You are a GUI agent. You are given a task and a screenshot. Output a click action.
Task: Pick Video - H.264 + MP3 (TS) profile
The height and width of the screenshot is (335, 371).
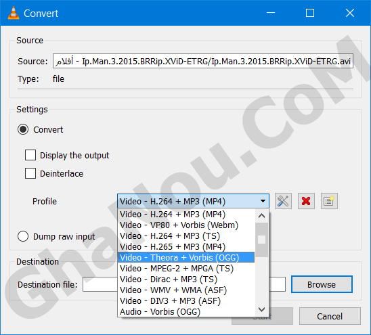(x=186, y=236)
